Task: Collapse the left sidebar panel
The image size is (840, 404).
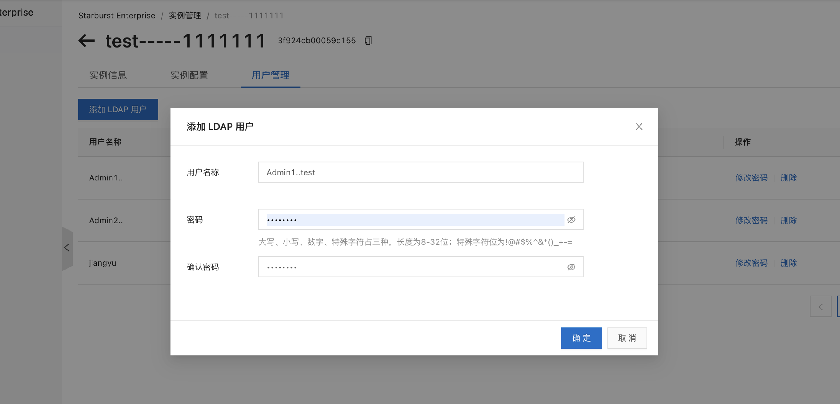Action: click(67, 248)
